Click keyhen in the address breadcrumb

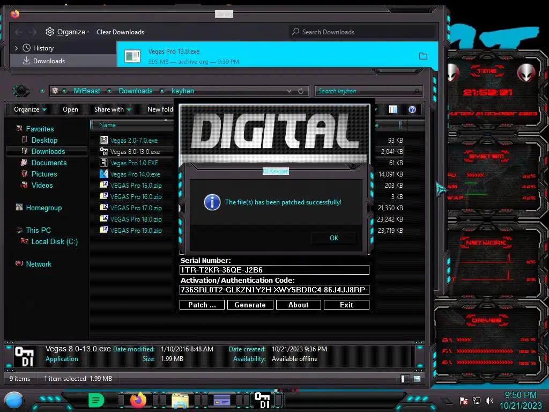click(x=182, y=91)
